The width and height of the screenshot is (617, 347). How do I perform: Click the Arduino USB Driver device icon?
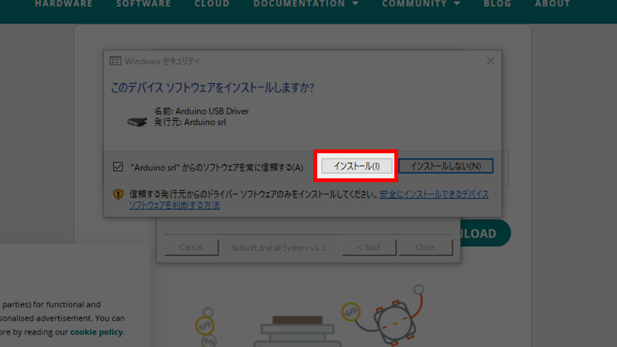[x=137, y=121]
